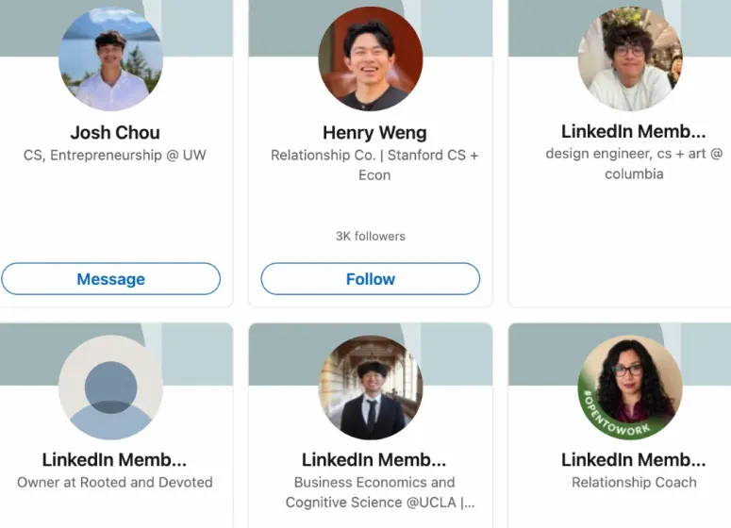Select the 'CS, Entrepreneurship @ UW' headline

pos(115,156)
